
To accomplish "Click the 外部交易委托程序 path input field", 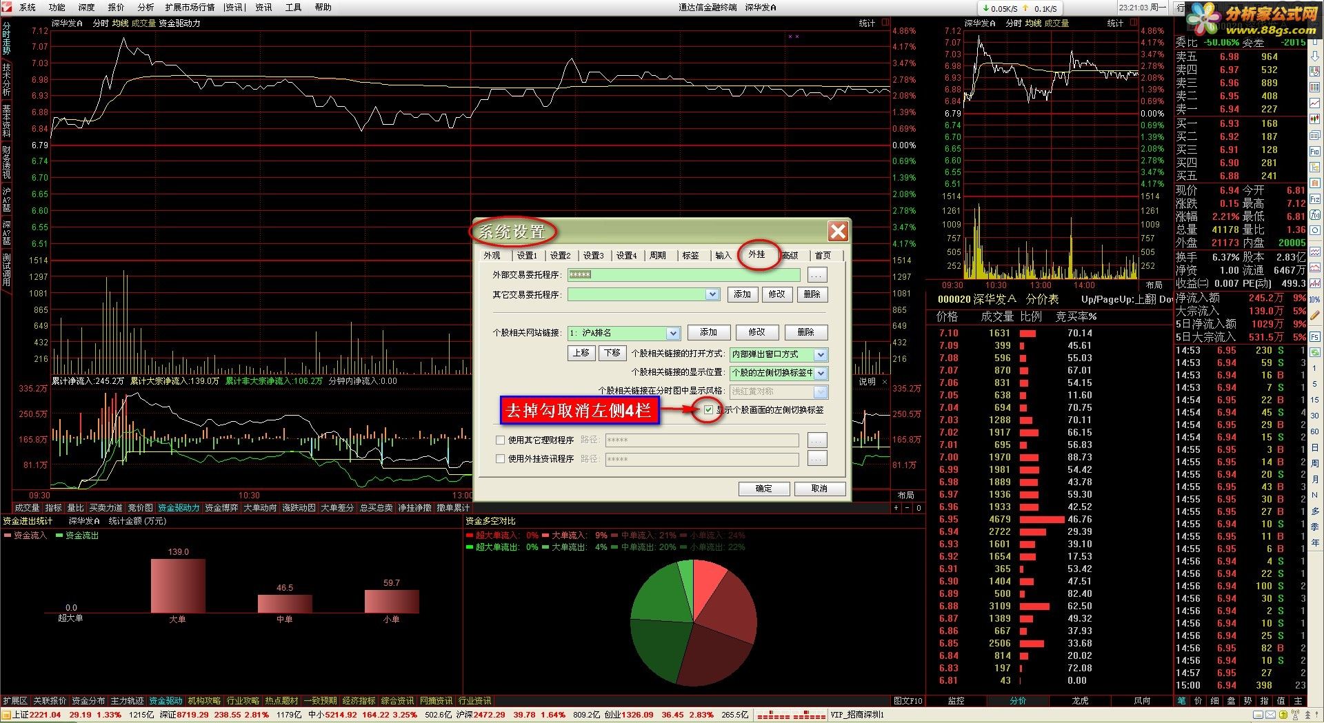I will [x=683, y=274].
